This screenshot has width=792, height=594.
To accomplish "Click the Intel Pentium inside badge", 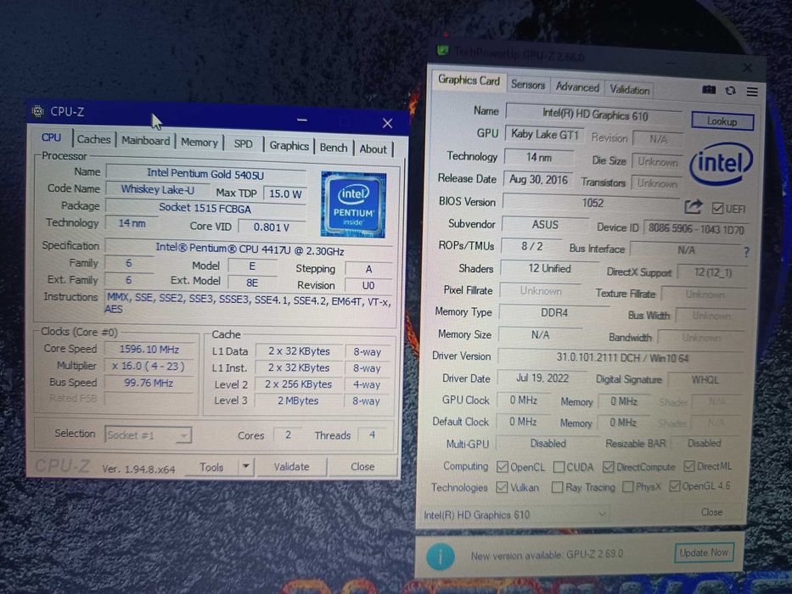I will (x=353, y=205).
